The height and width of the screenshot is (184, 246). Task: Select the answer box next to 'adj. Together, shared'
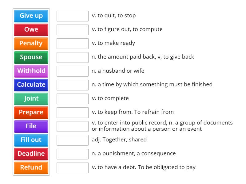(72, 140)
